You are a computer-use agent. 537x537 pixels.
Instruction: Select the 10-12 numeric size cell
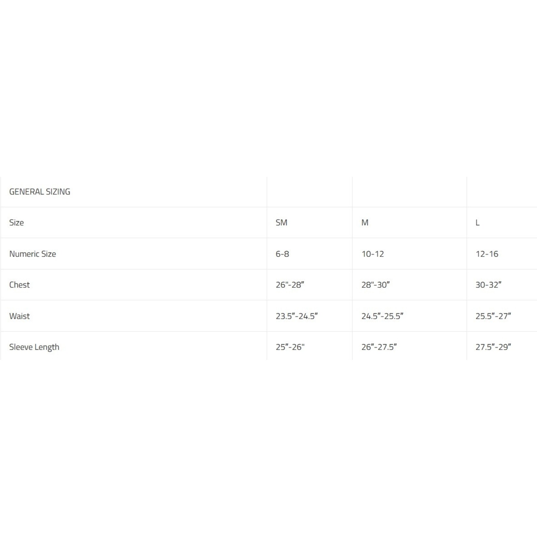coord(373,254)
